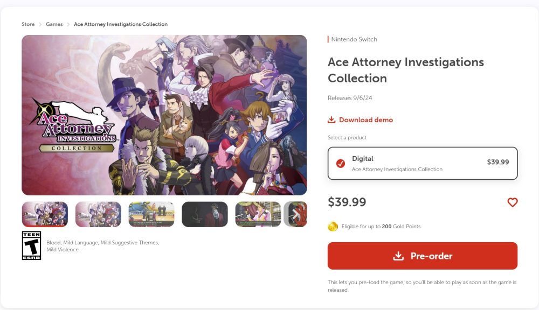Select the Digital product radio checkmark
This screenshot has height=310, width=539.
tap(341, 164)
